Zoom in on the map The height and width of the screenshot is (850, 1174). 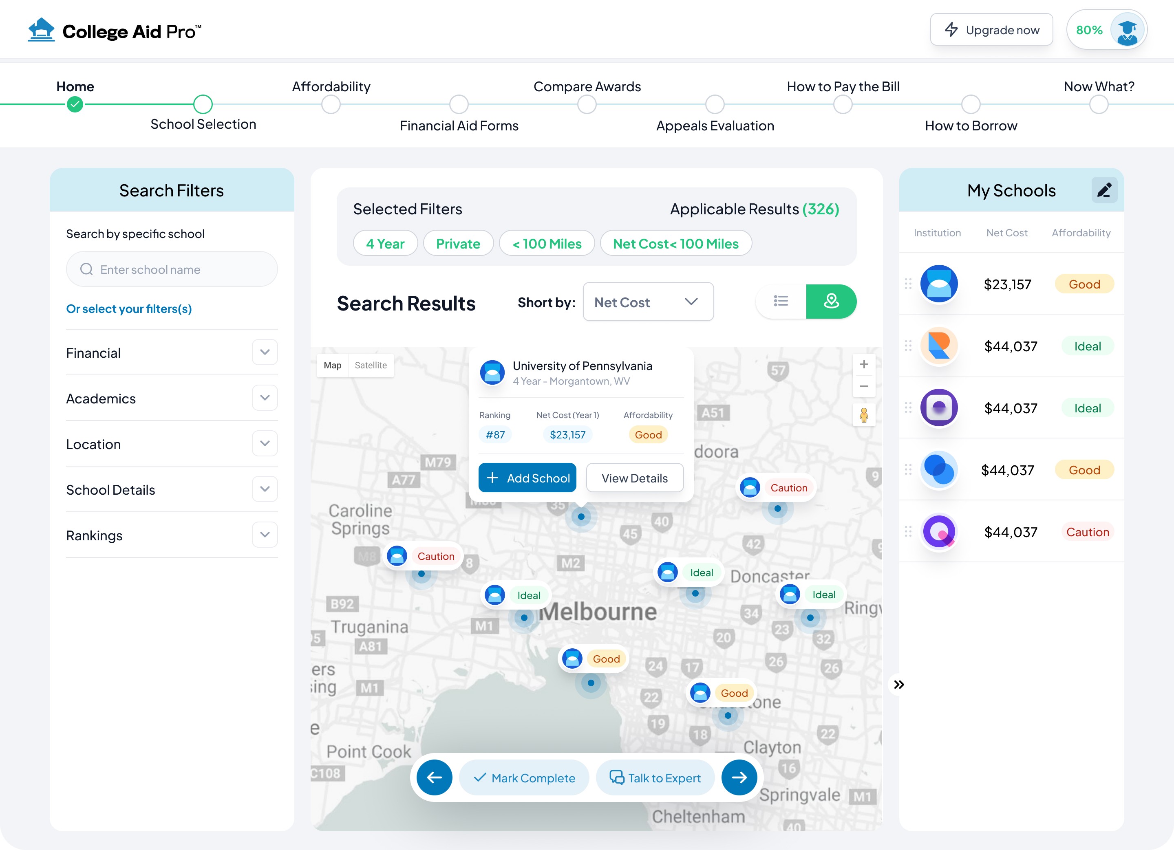[x=864, y=365]
